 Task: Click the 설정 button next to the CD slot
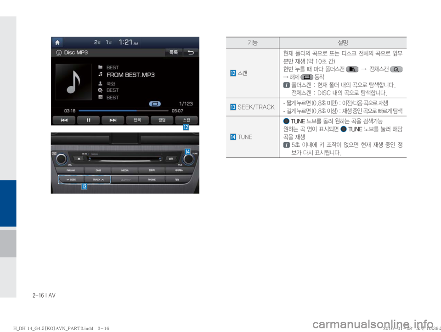coord(171,159)
